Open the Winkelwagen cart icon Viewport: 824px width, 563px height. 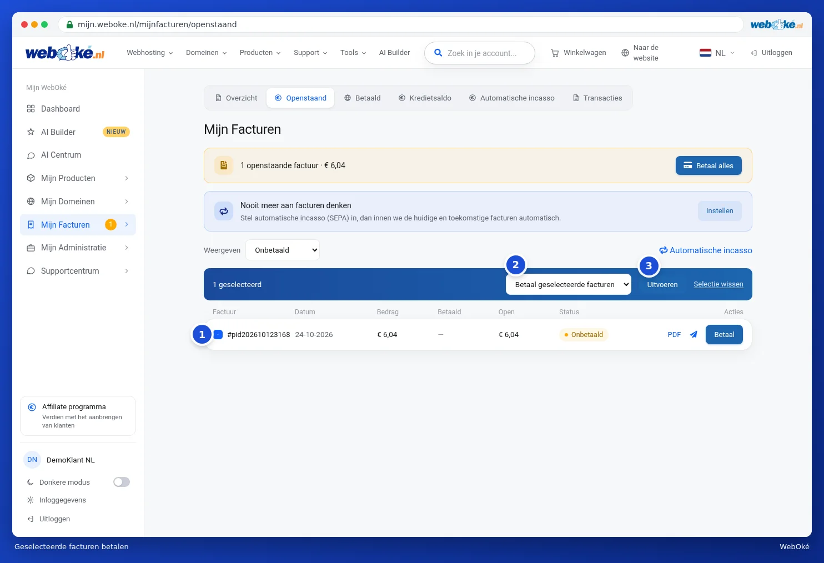[x=555, y=53]
